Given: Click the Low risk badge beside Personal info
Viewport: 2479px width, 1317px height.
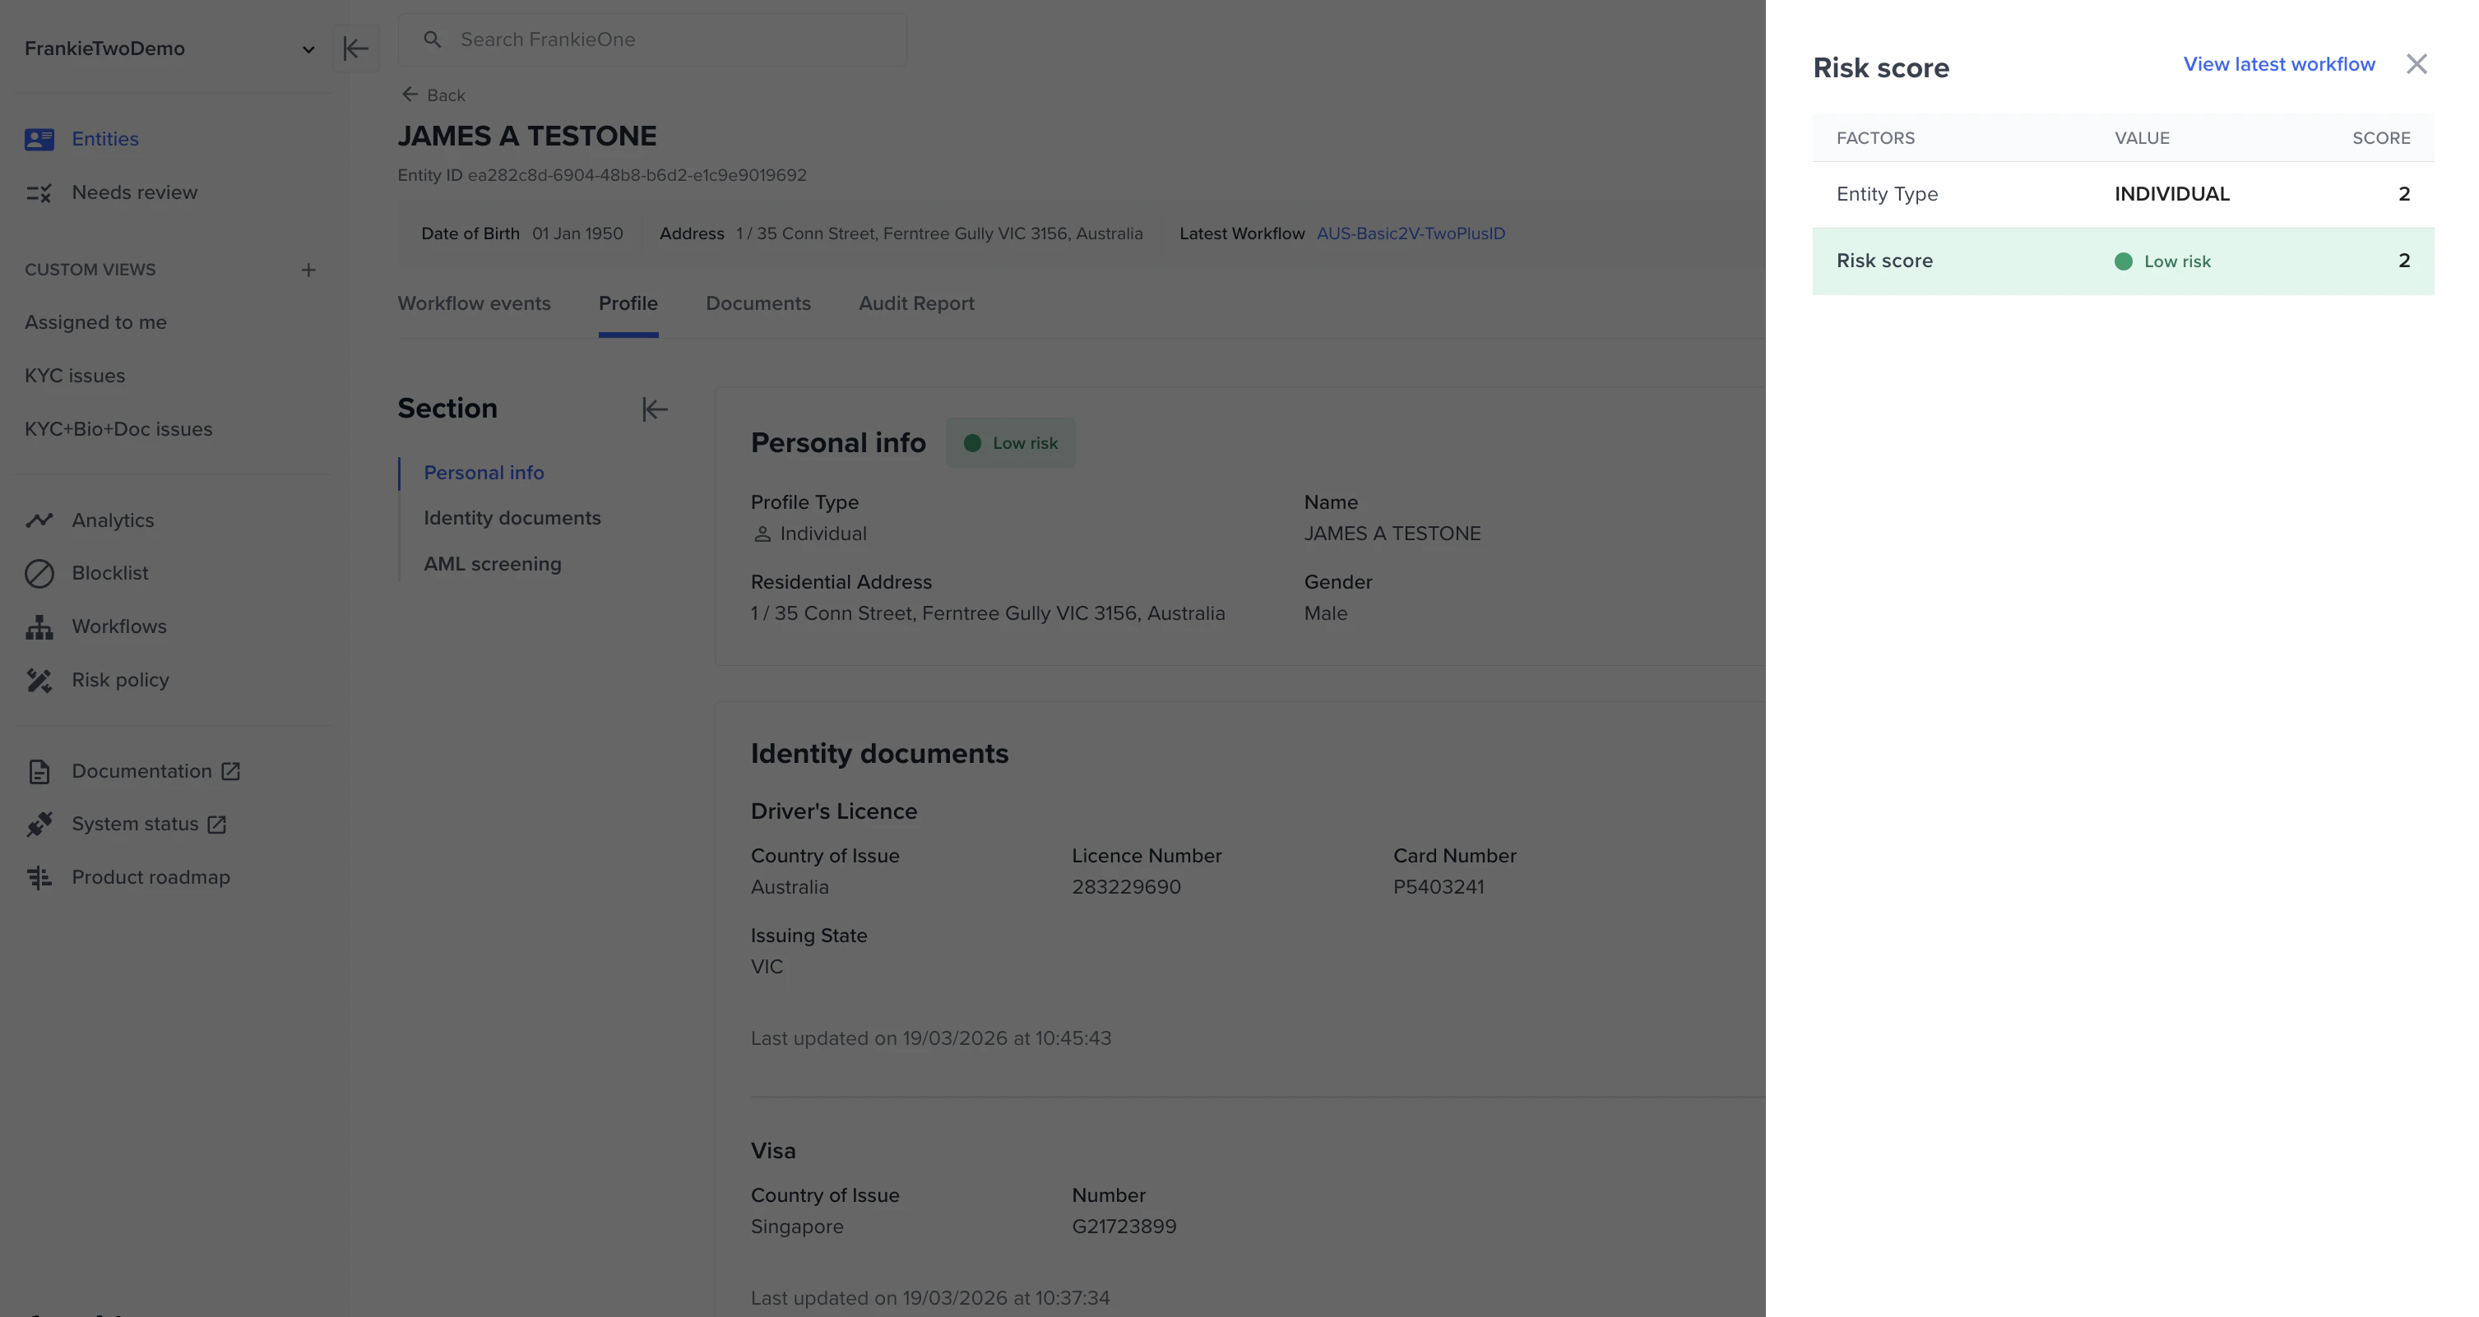Looking at the screenshot, I should point(1009,443).
